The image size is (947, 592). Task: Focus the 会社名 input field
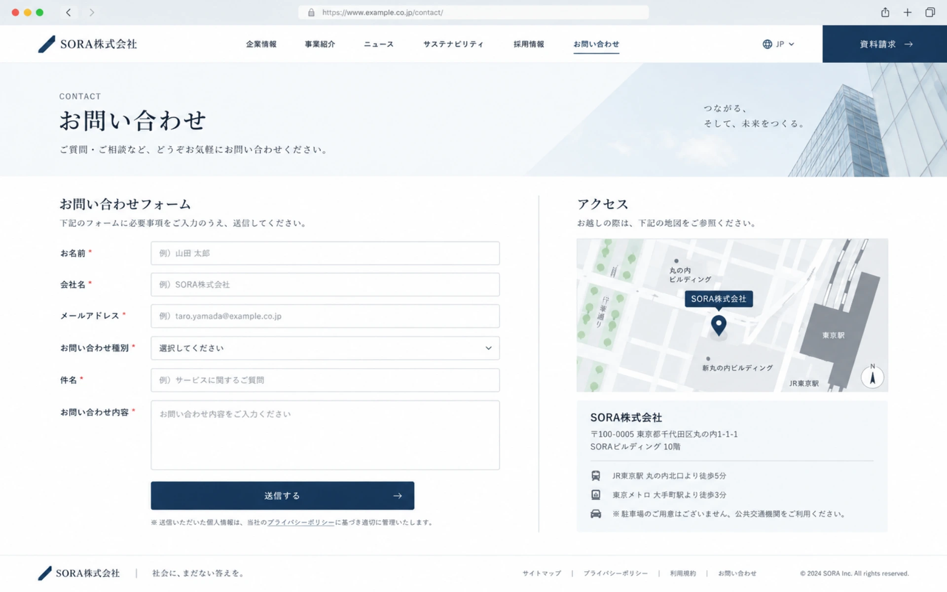325,285
